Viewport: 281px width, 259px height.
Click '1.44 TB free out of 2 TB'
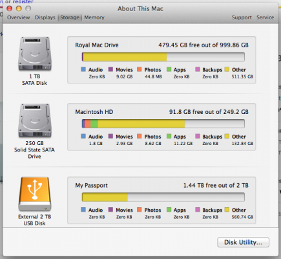point(216,185)
